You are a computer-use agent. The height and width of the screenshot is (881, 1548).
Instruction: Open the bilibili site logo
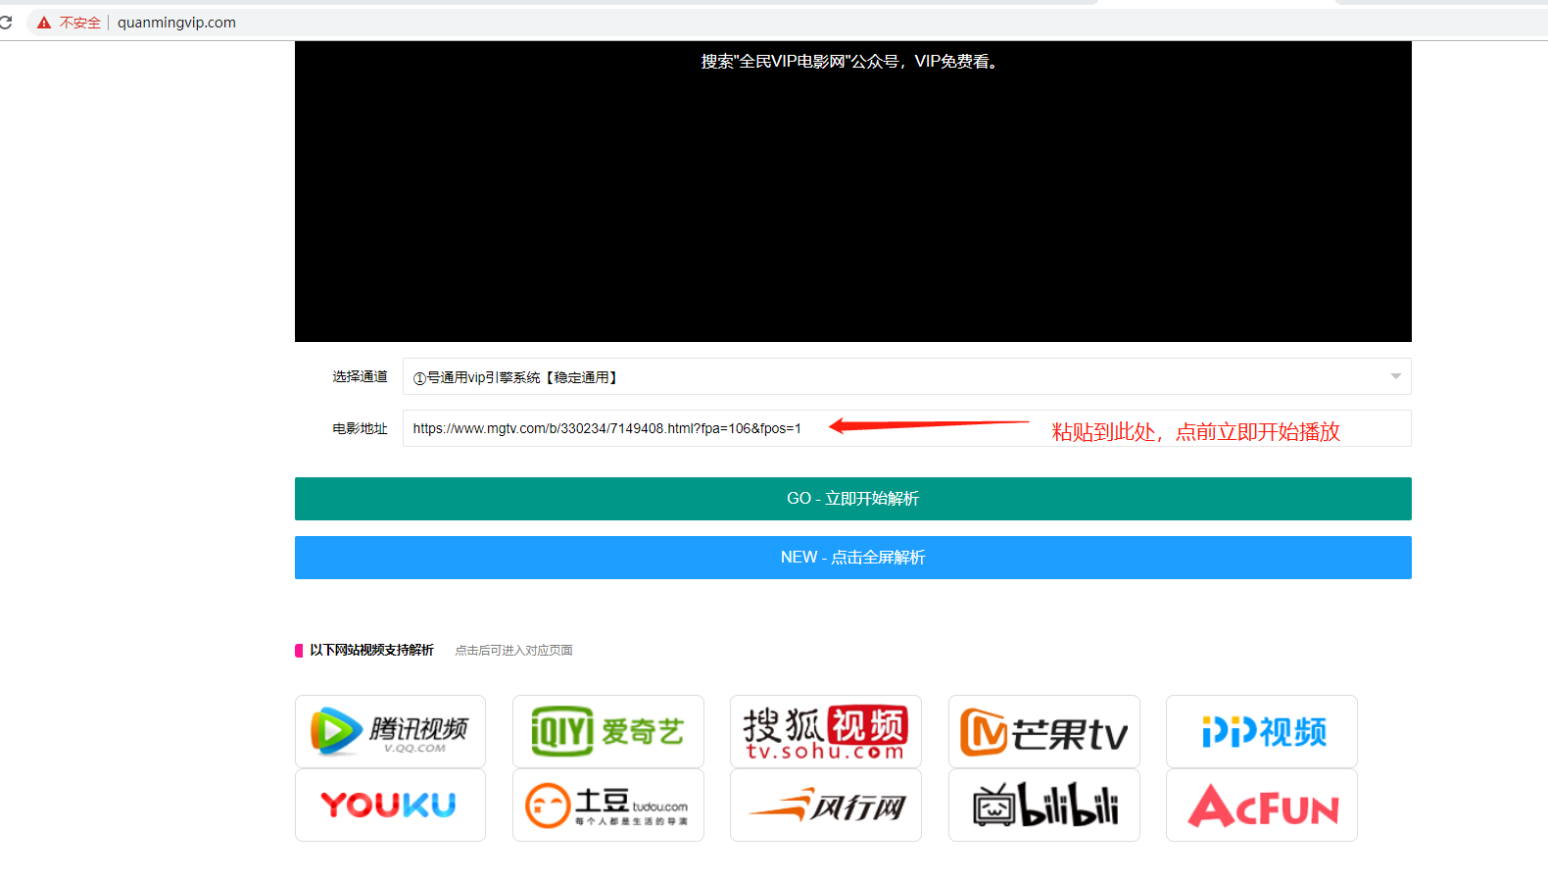tap(1043, 805)
